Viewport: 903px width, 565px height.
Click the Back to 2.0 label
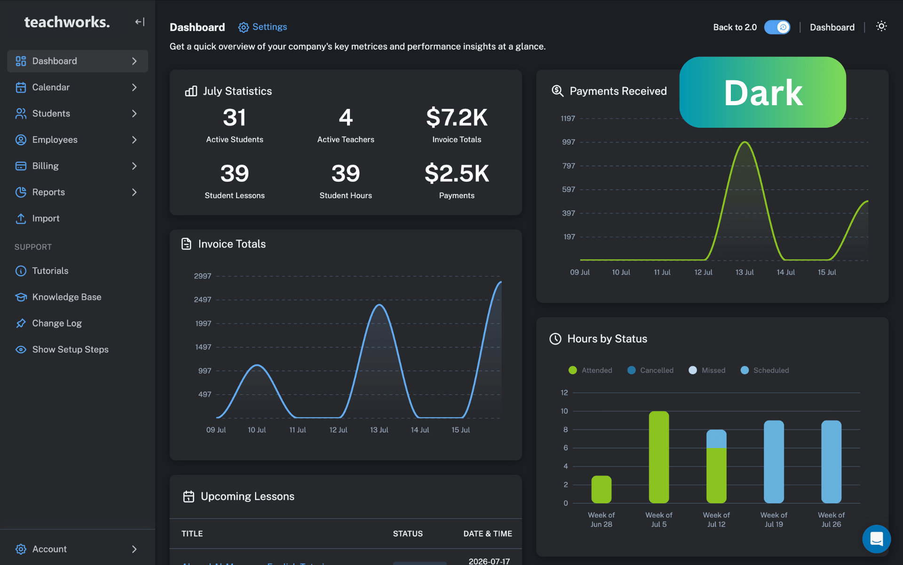735,27
